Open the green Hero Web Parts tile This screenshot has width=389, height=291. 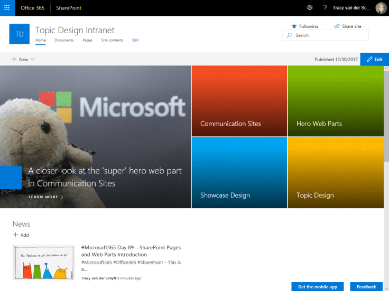pyautogui.click(x=335, y=101)
